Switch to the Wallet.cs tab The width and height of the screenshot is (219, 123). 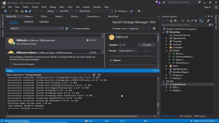click(x=29, y=16)
